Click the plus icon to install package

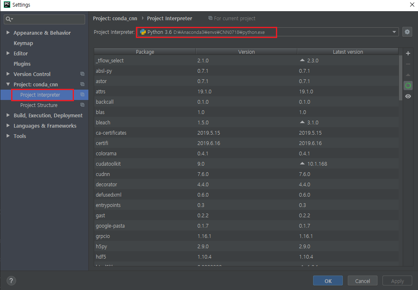click(x=408, y=53)
